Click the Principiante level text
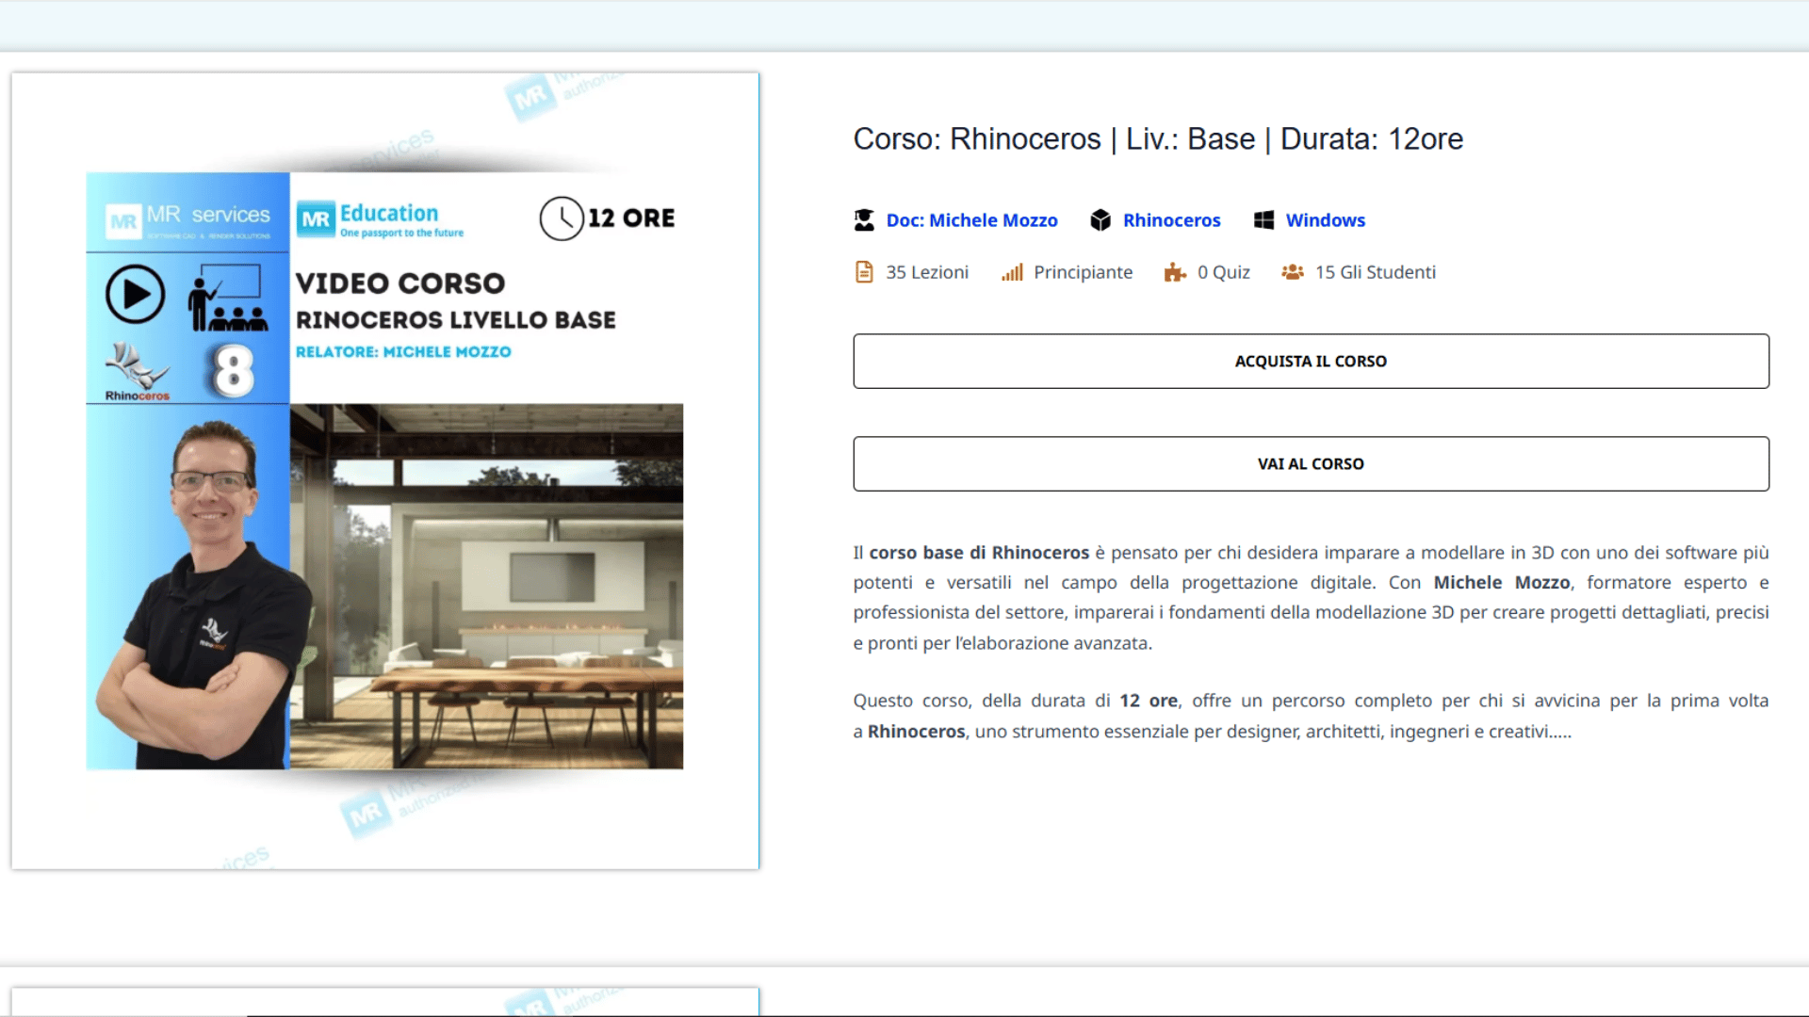The image size is (1809, 1017). (x=1083, y=272)
